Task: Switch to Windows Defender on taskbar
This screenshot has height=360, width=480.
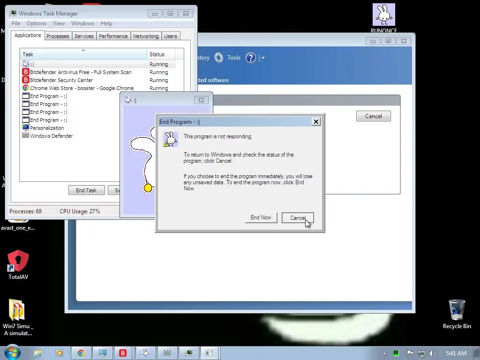Action: pyautogui.click(x=167, y=353)
